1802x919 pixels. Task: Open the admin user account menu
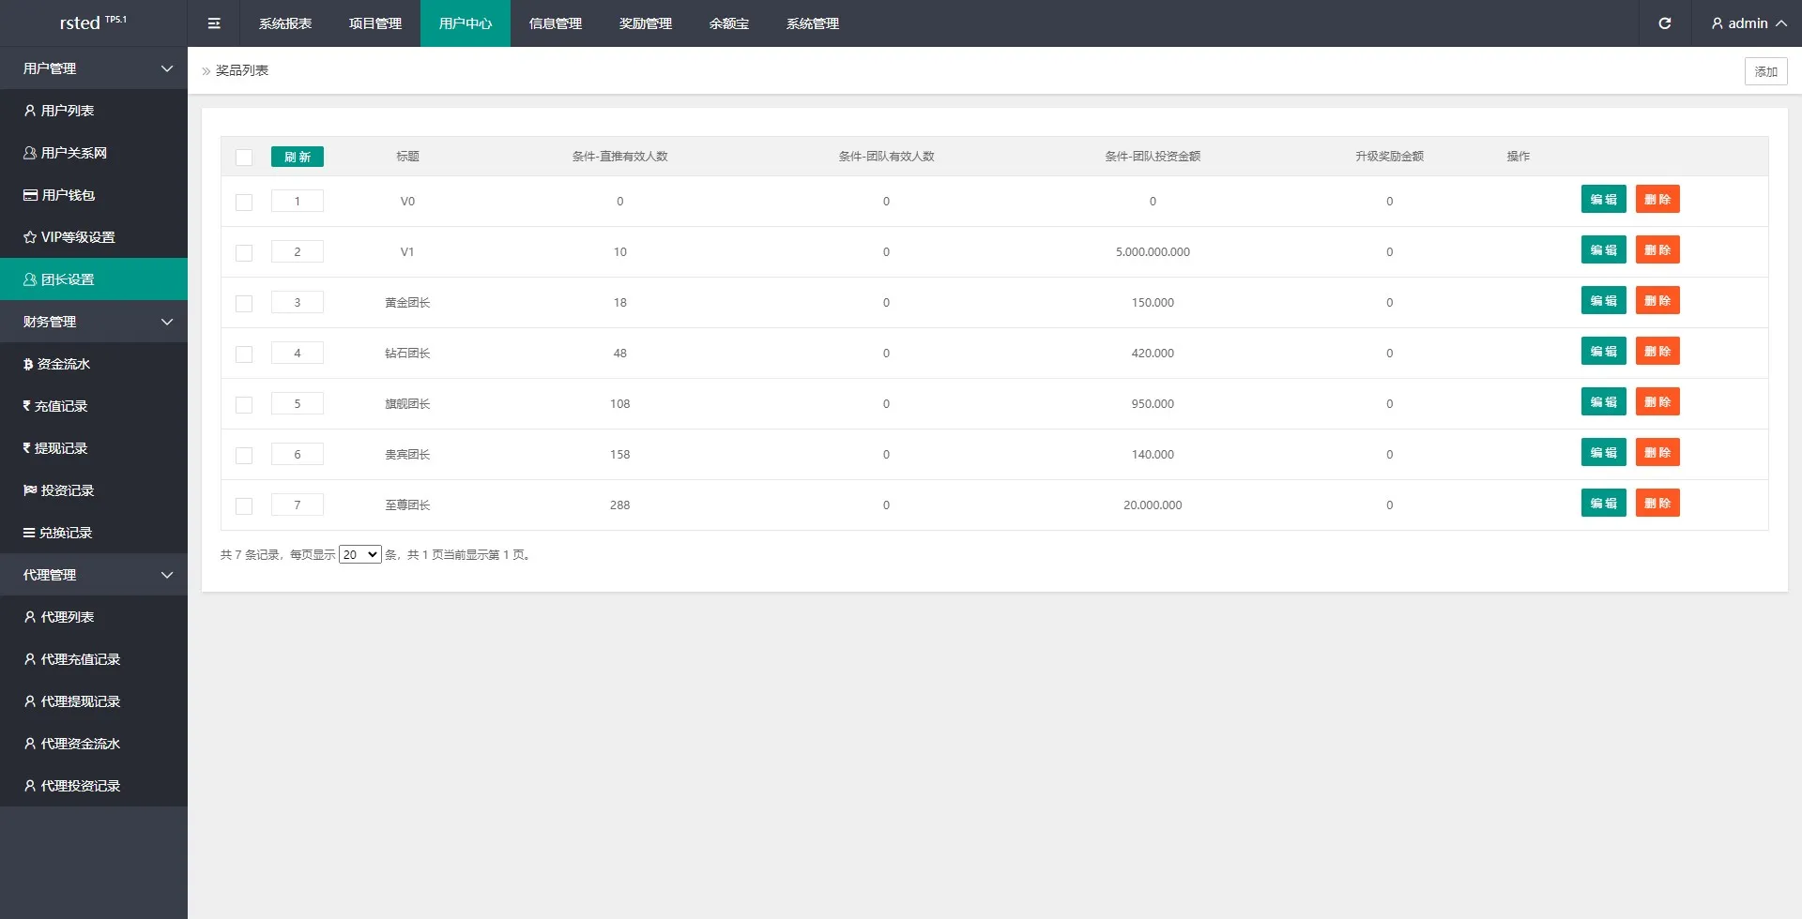pos(1748,23)
